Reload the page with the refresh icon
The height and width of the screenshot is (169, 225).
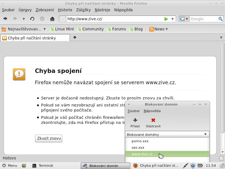tap(32, 19)
